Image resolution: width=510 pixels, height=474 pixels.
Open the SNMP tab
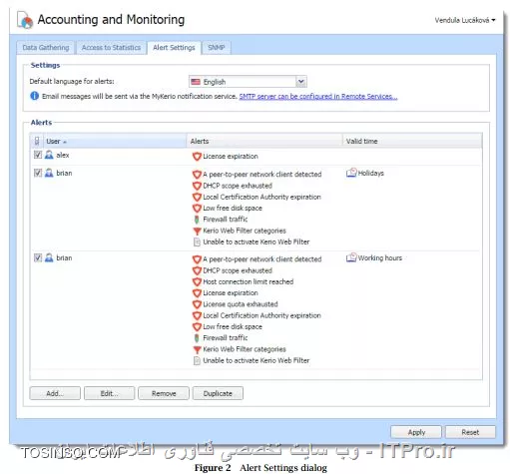217,48
